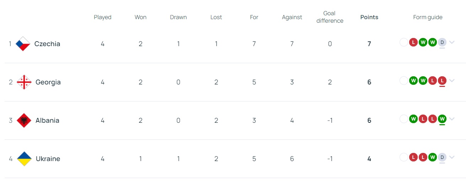Expand Georgia's form guide chevron
Image resolution: width=466 pixels, height=182 pixels.
pyautogui.click(x=452, y=81)
